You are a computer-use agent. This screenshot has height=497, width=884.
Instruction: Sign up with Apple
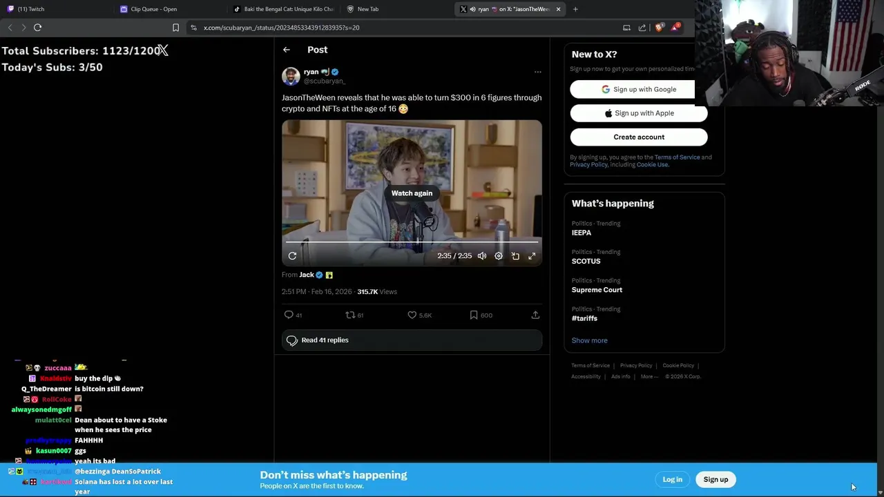639,113
